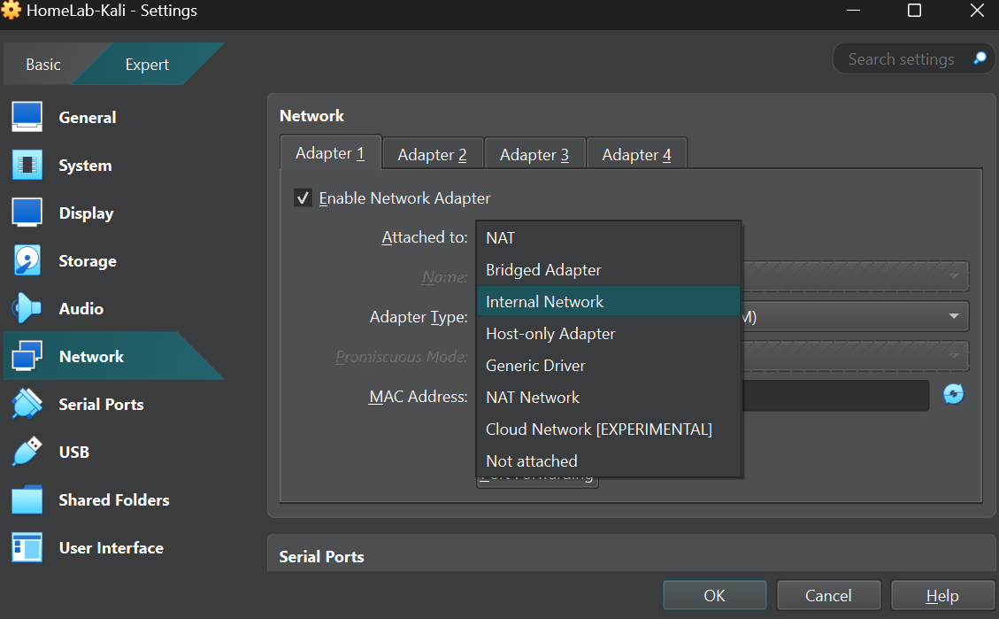
Task: Click the MAC Address input field
Action: (836, 395)
